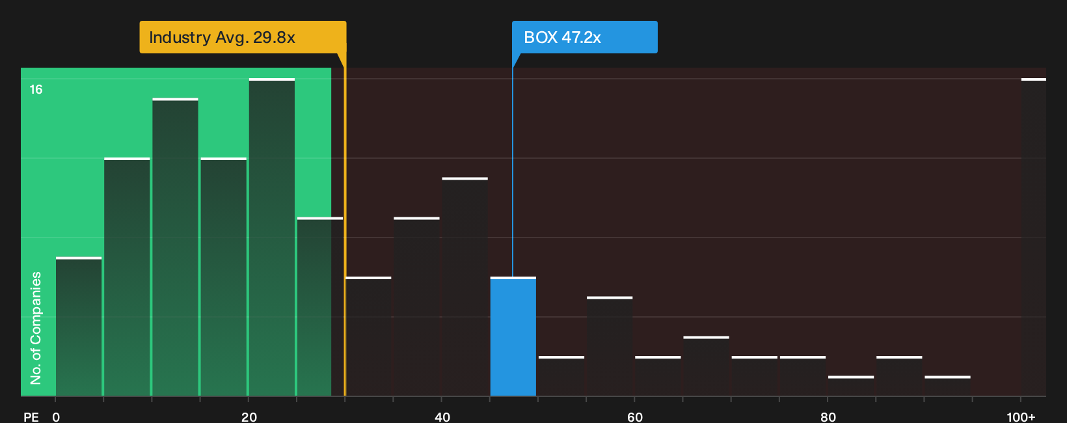Image resolution: width=1067 pixels, height=423 pixels.
Task: Click the dark bar for PE 70-75
Action: [x=755, y=376]
